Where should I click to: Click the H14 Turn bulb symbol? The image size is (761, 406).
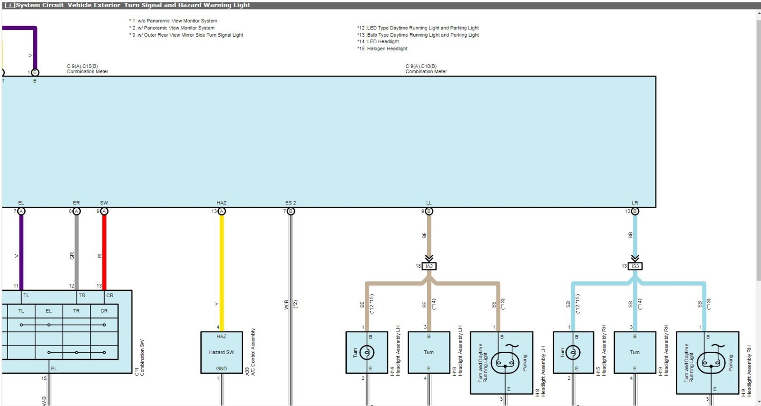[367, 353]
